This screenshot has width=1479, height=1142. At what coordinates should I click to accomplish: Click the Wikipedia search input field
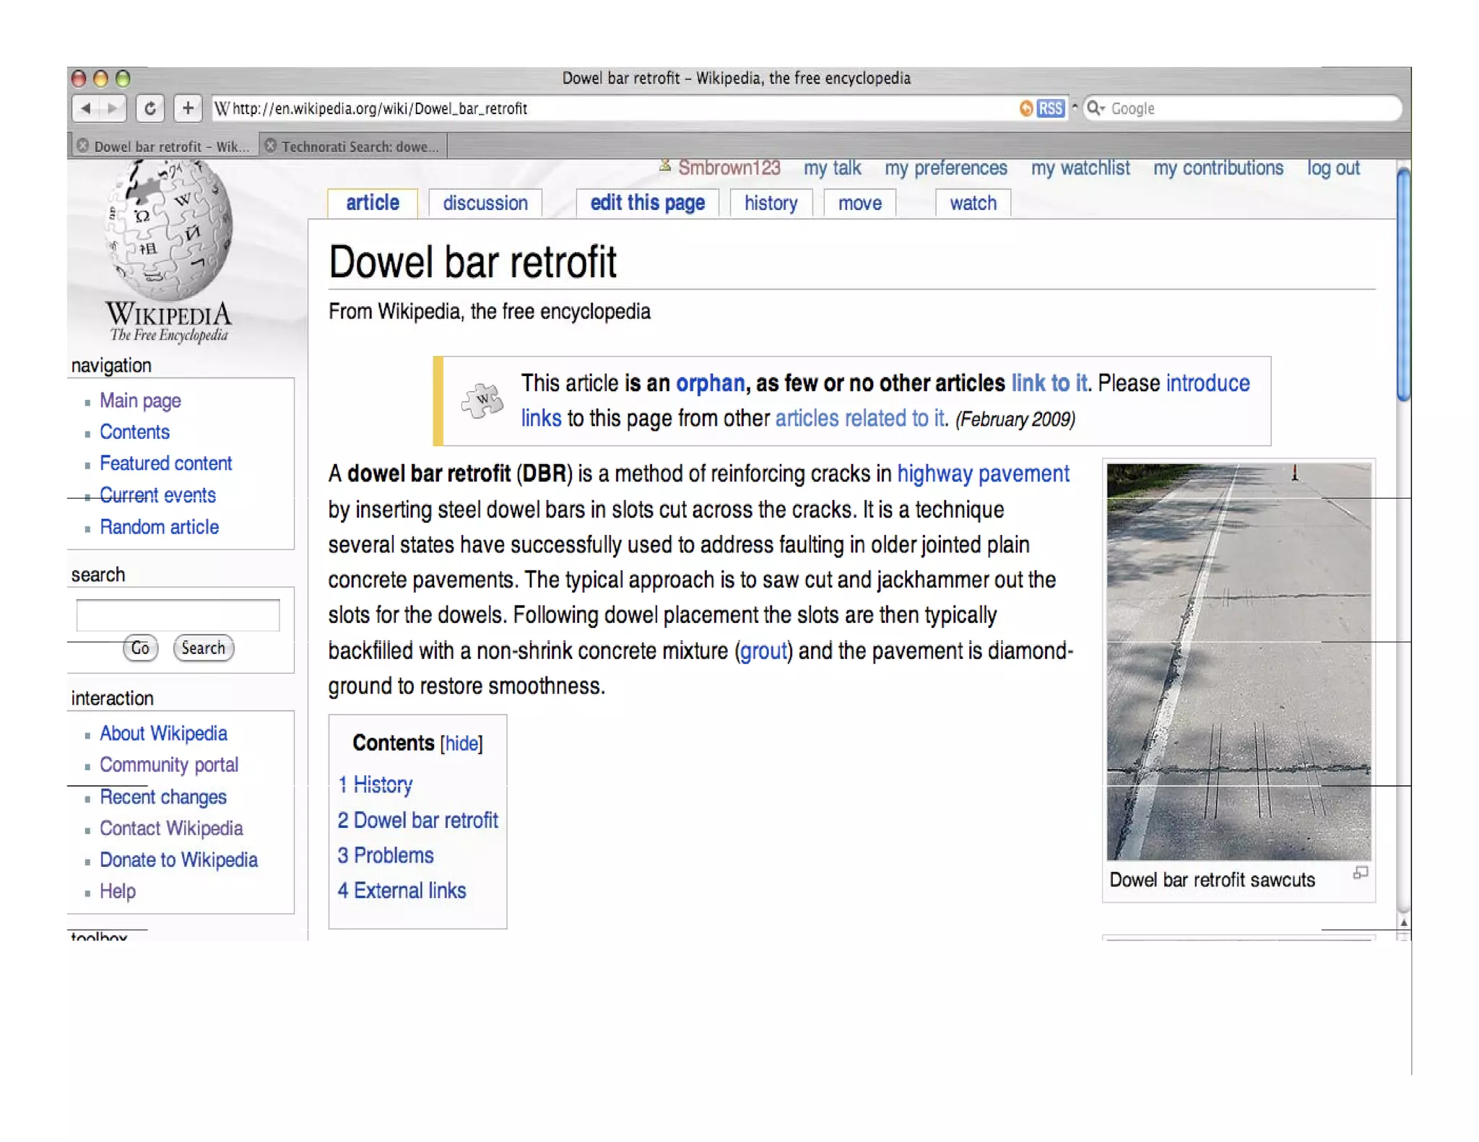178,615
